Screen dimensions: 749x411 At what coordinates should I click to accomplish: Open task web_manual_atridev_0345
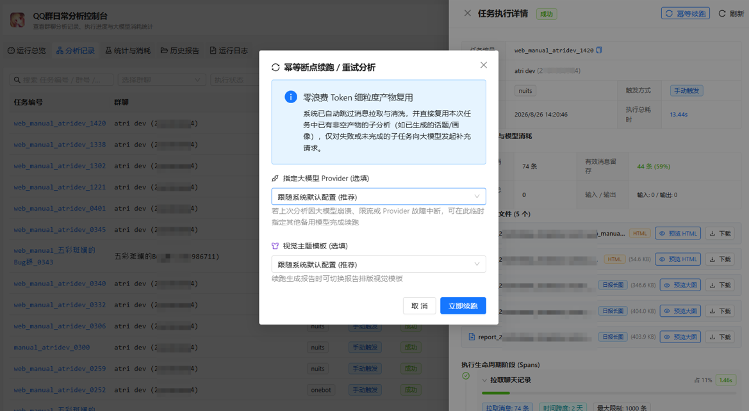point(60,230)
